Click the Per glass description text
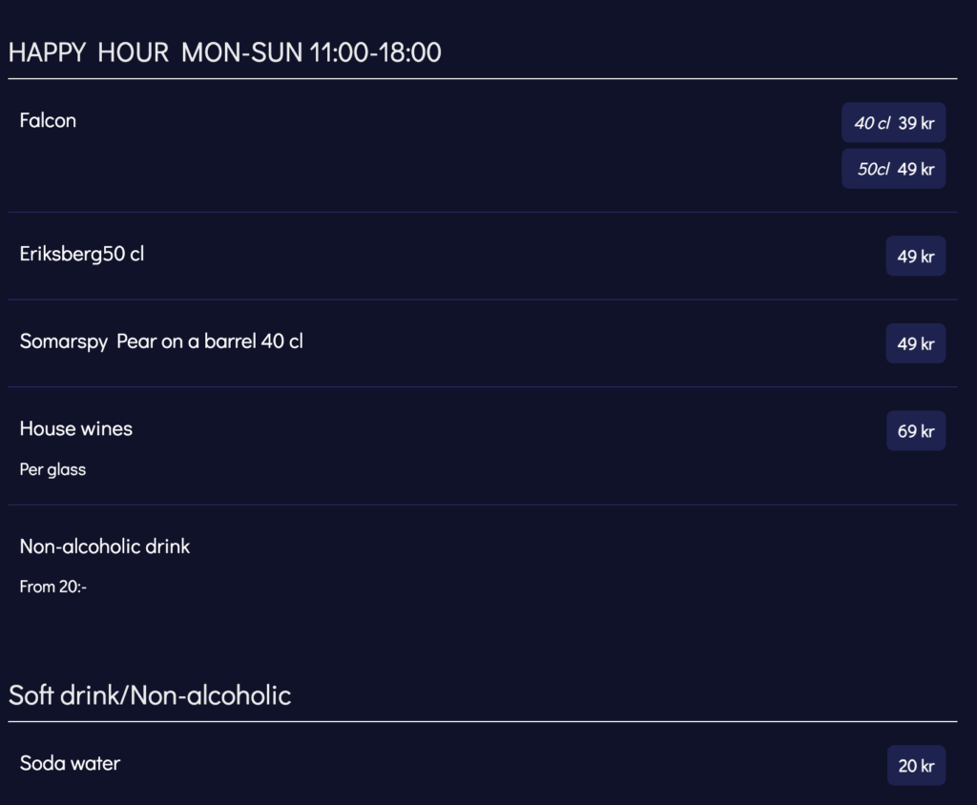 coord(52,469)
